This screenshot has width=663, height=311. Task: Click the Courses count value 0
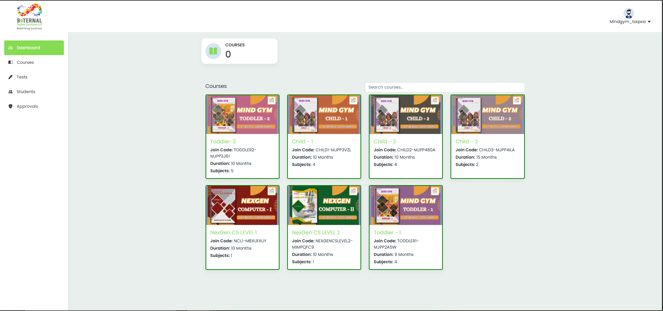(228, 54)
